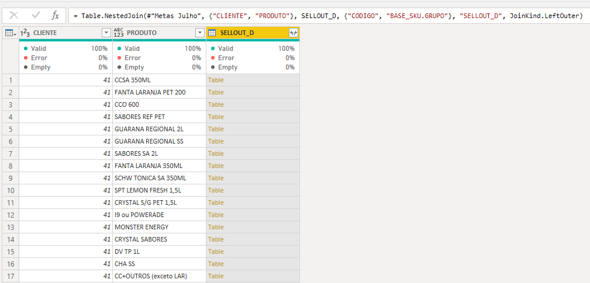Select cell CC+OUTROS (exceto LAR)
The height and width of the screenshot is (283, 590).
click(159, 276)
